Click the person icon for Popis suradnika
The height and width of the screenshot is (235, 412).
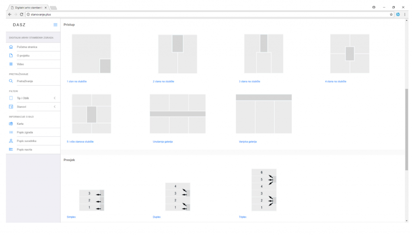[11, 141]
